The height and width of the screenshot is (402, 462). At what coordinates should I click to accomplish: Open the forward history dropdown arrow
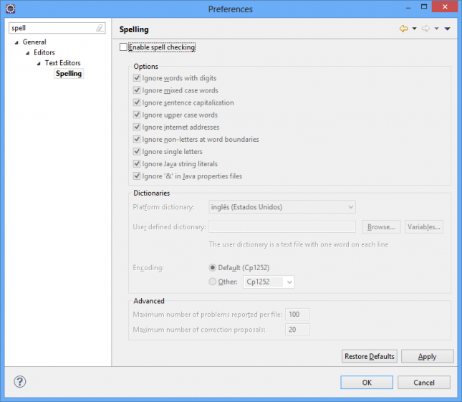pos(436,29)
